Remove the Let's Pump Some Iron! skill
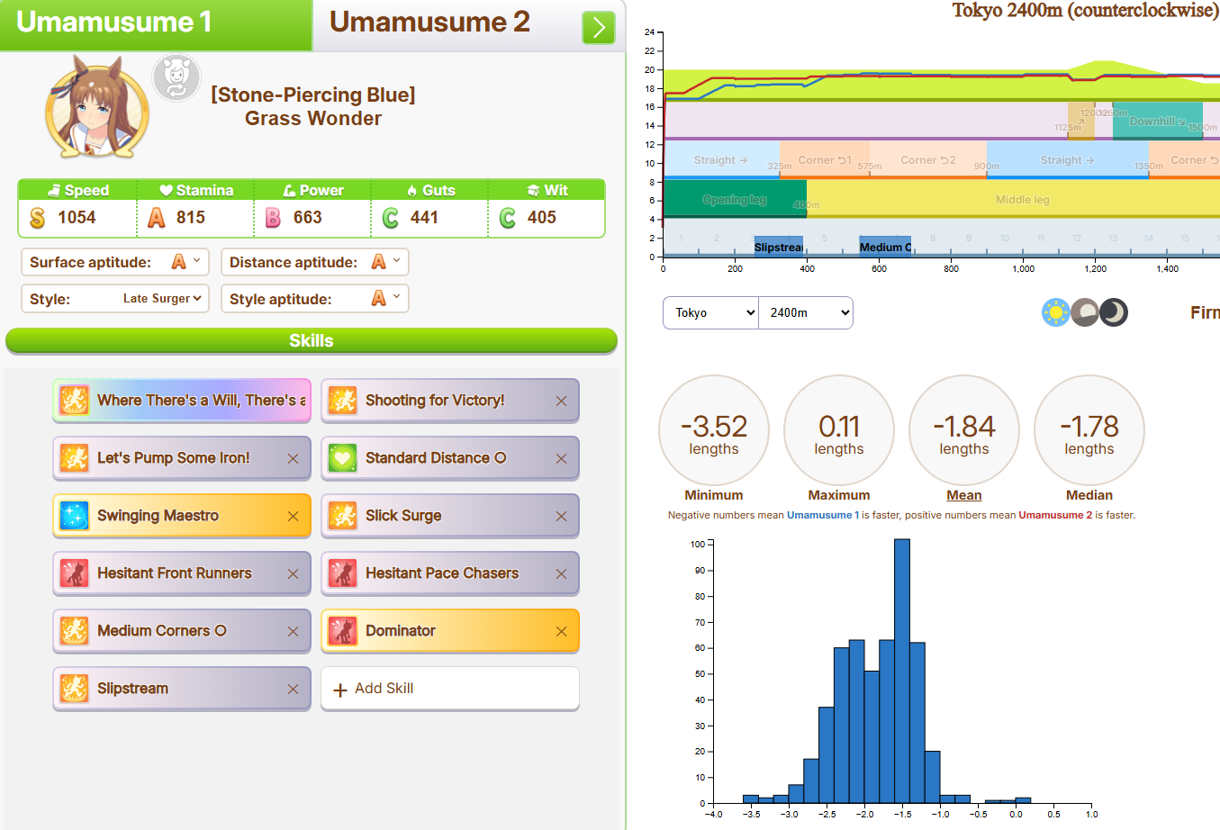This screenshot has height=830, width=1220. tap(294, 458)
